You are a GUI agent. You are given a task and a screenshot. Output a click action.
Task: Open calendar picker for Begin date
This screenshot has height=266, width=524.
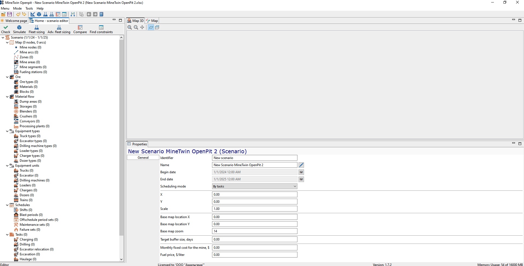pos(301,172)
